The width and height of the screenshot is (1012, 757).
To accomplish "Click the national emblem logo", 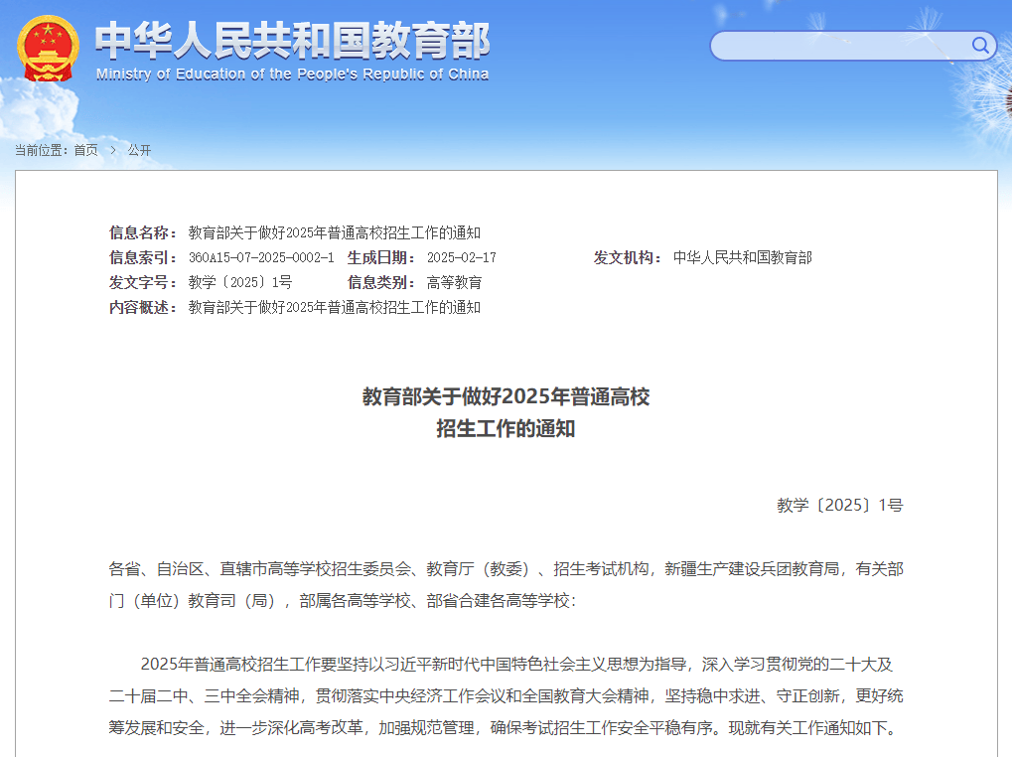I will [48, 49].
